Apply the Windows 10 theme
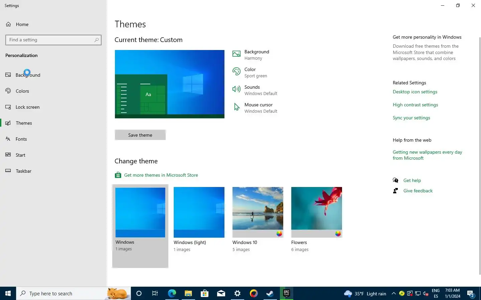 pos(258,219)
